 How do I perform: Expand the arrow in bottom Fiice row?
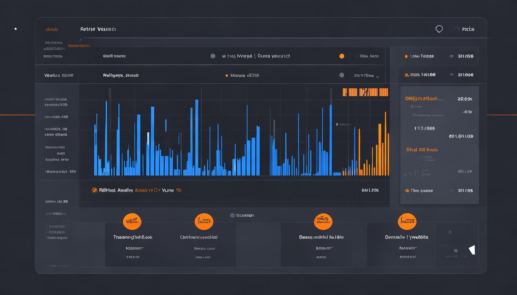(451, 191)
